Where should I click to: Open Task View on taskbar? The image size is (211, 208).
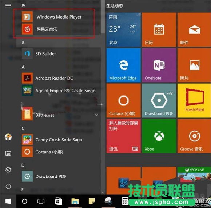(x=41, y=201)
